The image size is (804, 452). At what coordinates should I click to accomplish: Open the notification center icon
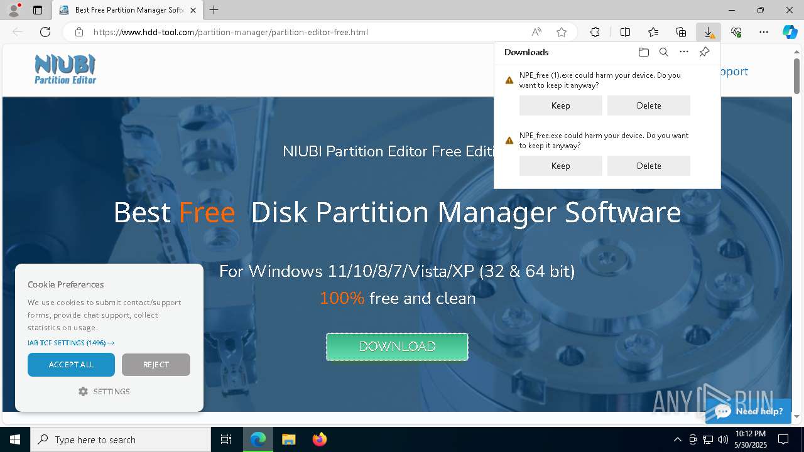click(783, 439)
